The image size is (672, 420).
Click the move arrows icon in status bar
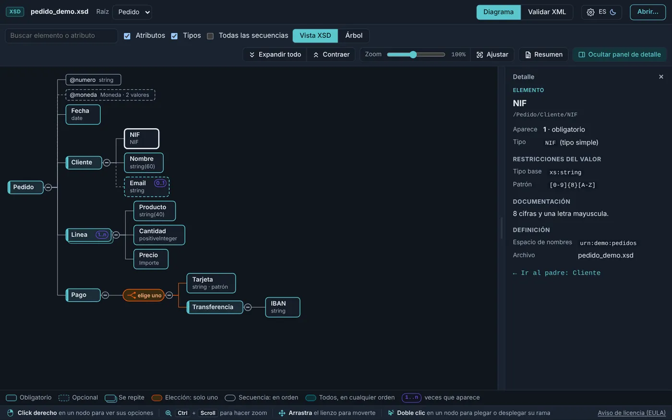pyautogui.click(x=282, y=413)
